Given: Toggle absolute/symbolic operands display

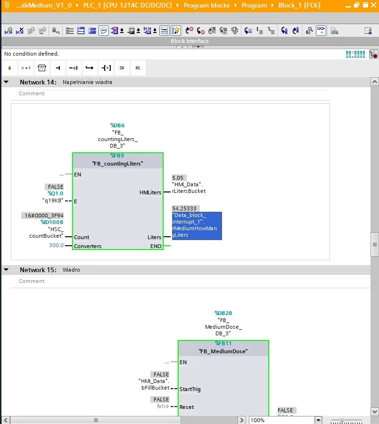Looking at the screenshot, I should 115,31.
